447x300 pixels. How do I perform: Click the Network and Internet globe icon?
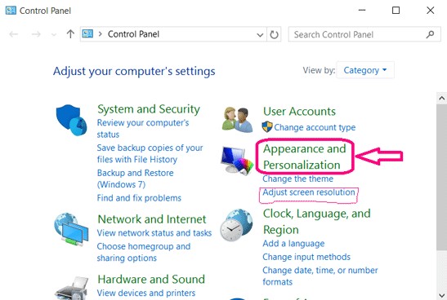tap(71, 229)
